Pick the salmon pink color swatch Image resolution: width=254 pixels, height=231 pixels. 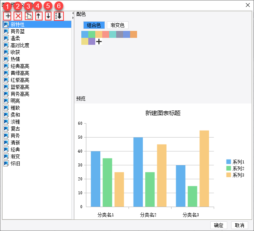106,34
